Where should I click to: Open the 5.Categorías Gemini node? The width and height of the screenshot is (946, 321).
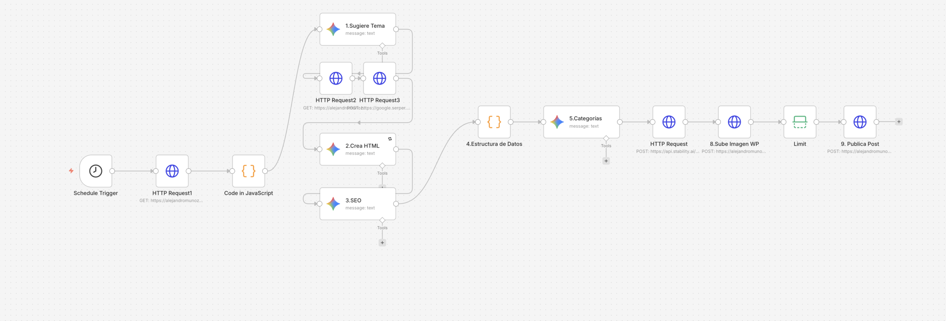coord(582,122)
